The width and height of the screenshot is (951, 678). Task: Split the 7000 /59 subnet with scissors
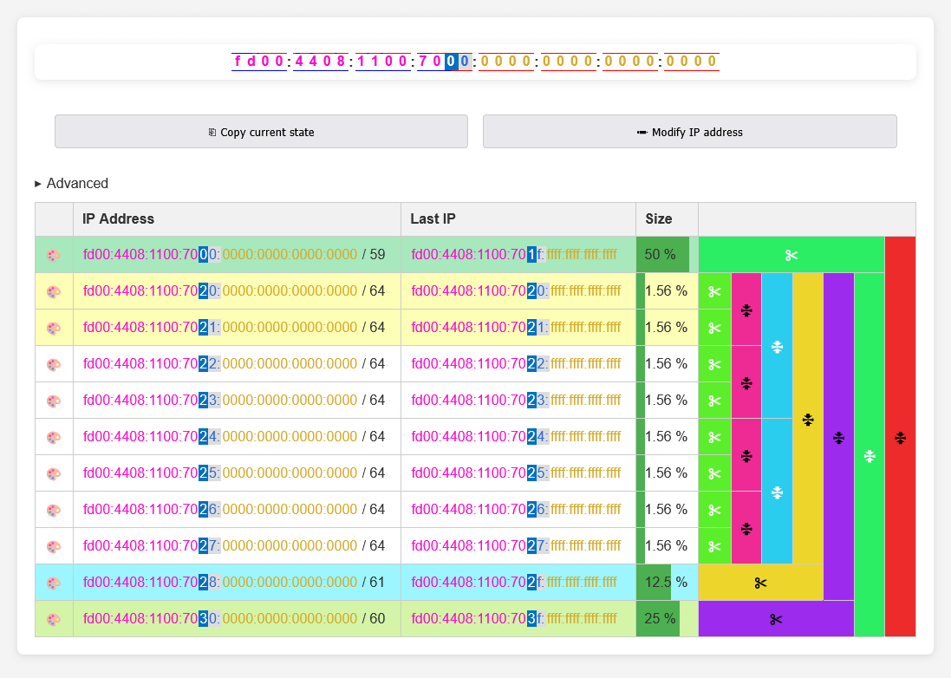[x=791, y=255]
